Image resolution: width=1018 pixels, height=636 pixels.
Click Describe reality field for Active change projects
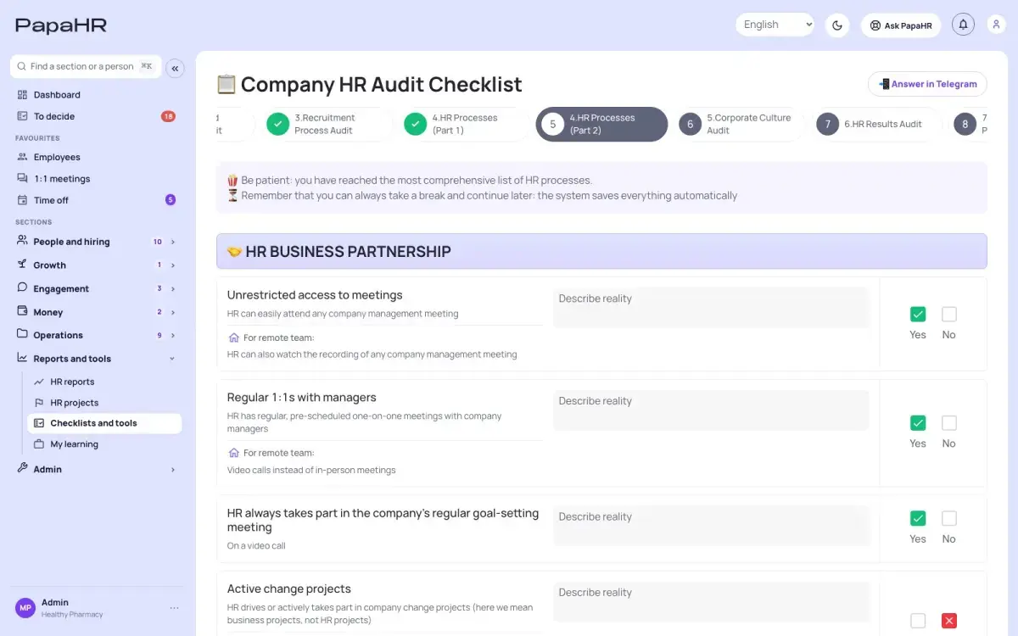(x=711, y=601)
